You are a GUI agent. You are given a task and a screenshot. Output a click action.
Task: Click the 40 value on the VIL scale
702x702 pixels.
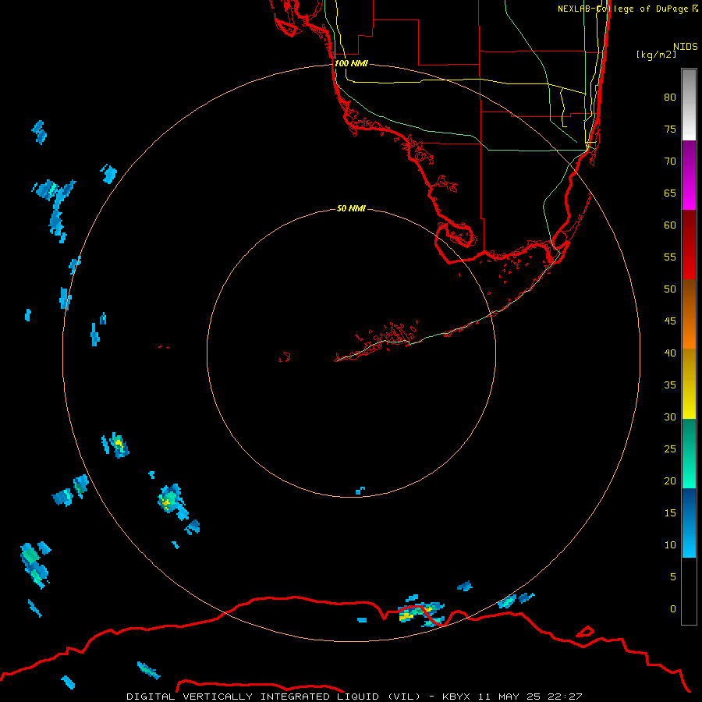[x=670, y=353]
